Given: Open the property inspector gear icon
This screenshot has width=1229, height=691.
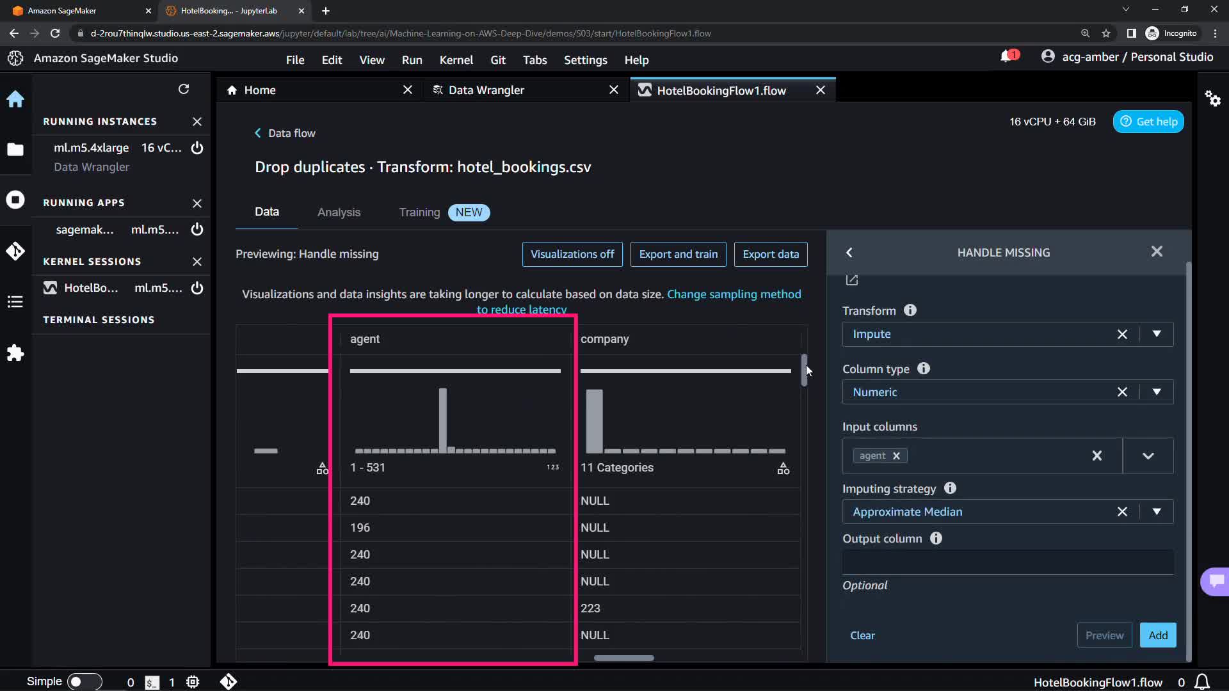Looking at the screenshot, I should coord(1212,99).
